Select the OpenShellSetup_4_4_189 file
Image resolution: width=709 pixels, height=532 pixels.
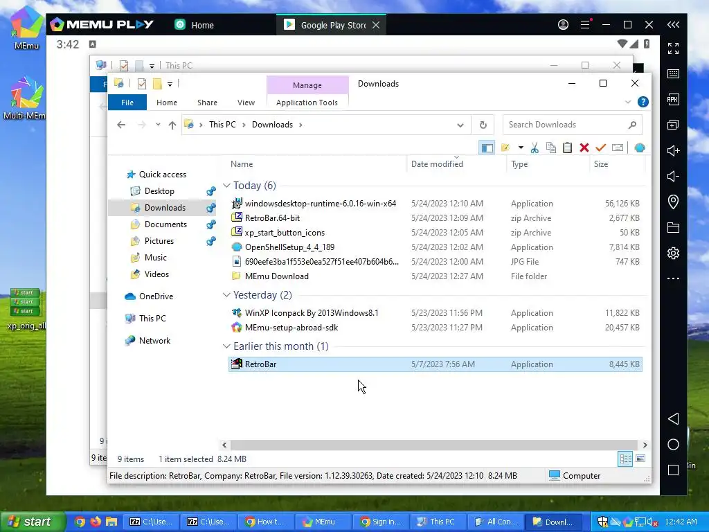[289, 247]
